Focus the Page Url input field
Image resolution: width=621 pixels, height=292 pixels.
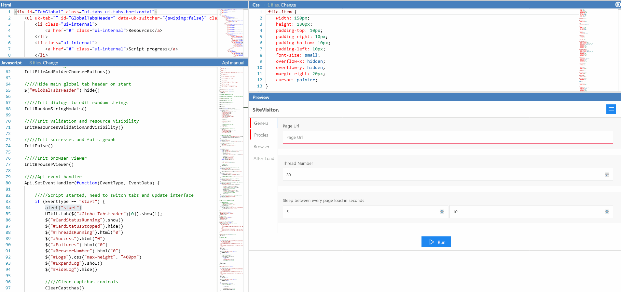448,137
